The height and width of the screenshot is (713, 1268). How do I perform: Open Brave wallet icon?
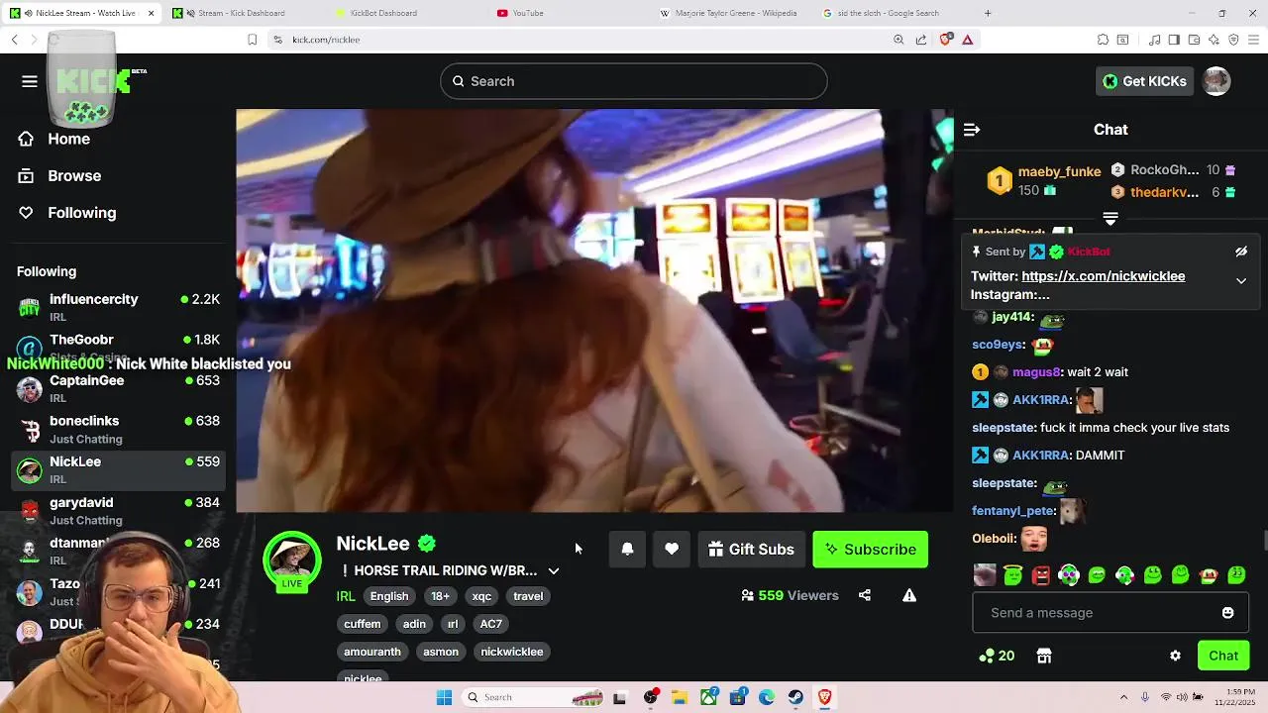[1194, 40]
